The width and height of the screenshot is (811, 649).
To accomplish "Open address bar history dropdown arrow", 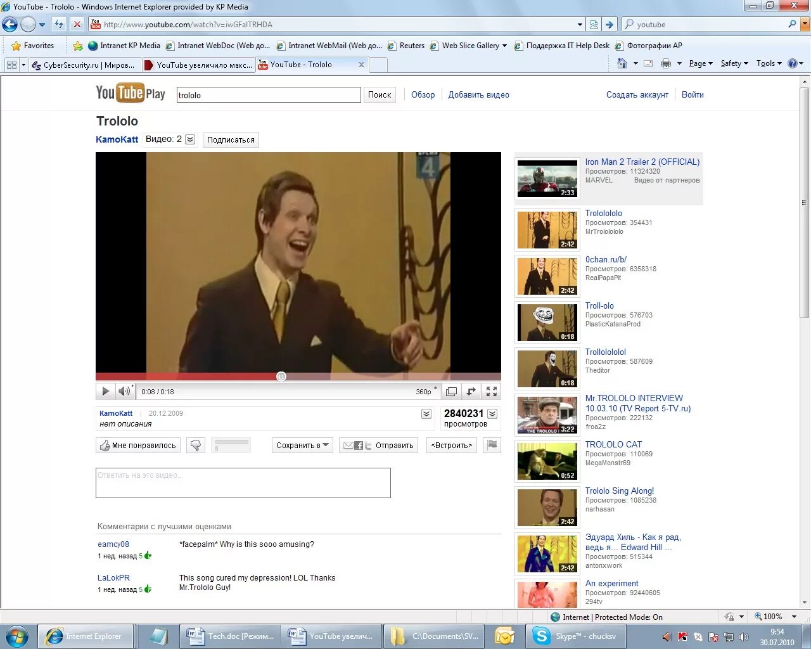I will [x=580, y=25].
